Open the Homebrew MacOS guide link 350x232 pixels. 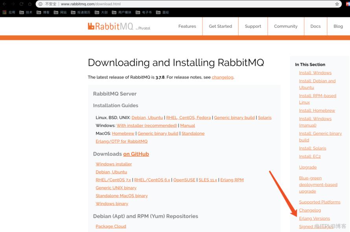[x=123, y=133]
